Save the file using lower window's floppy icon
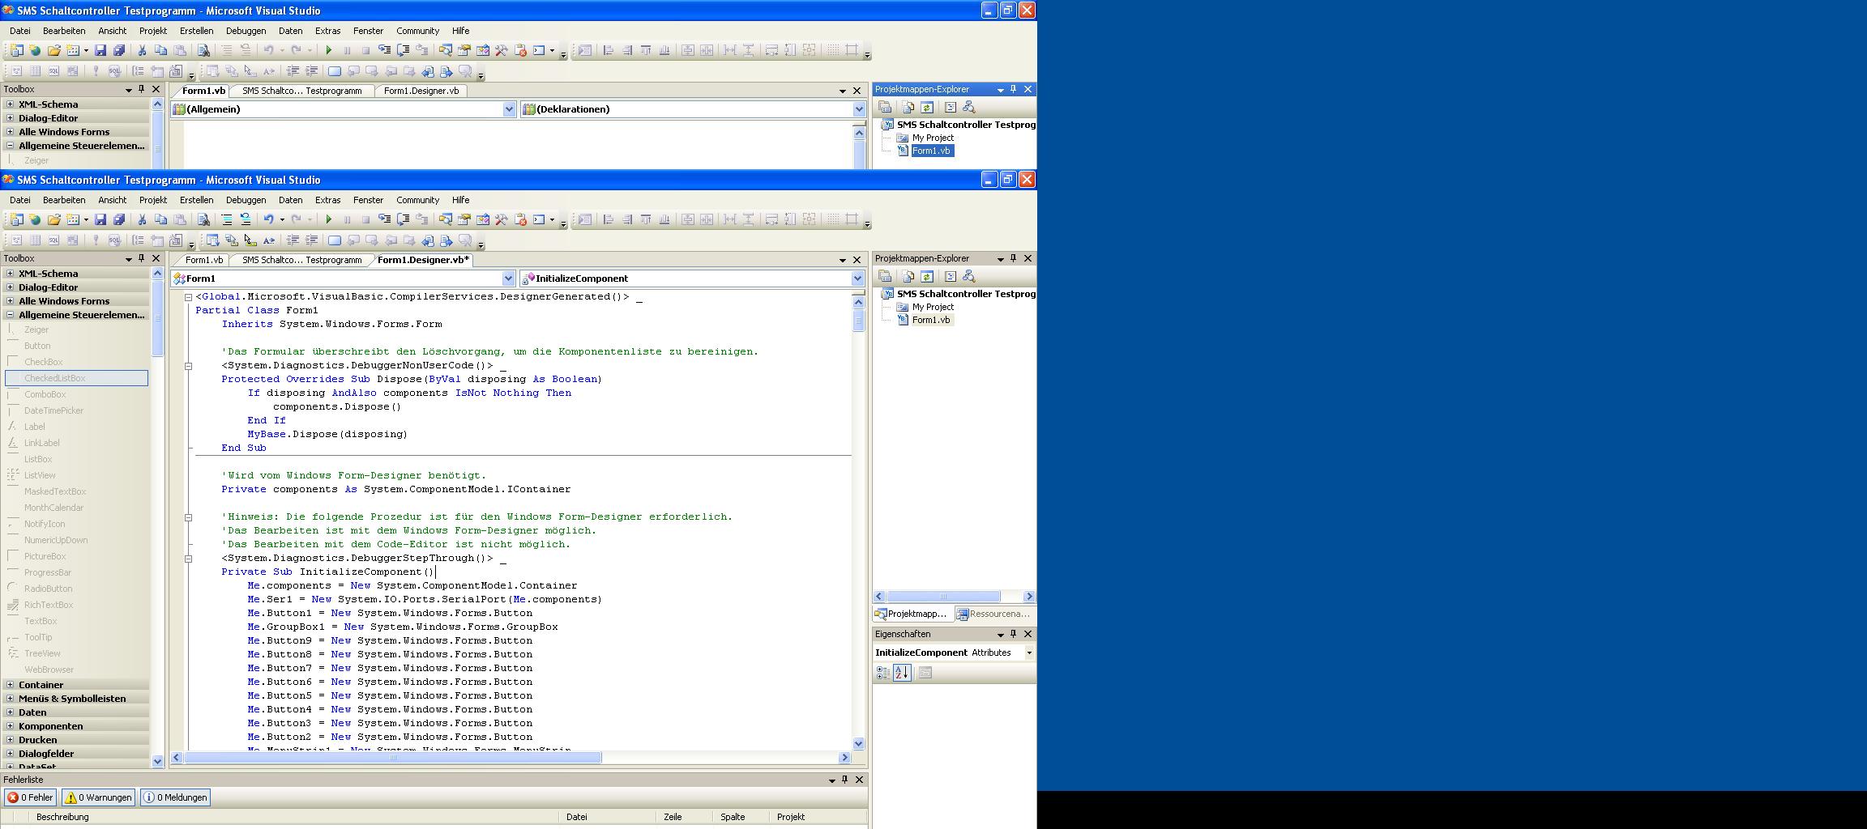 click(x=100, y=219)
